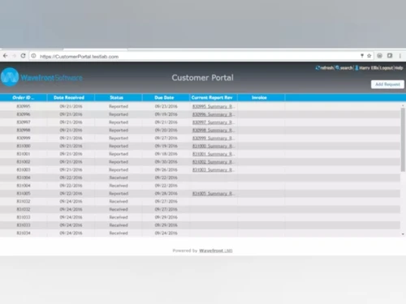Screen dimensions: 406x304
Task: Open the 831000 Summary report link
Action: pos(214,146)
